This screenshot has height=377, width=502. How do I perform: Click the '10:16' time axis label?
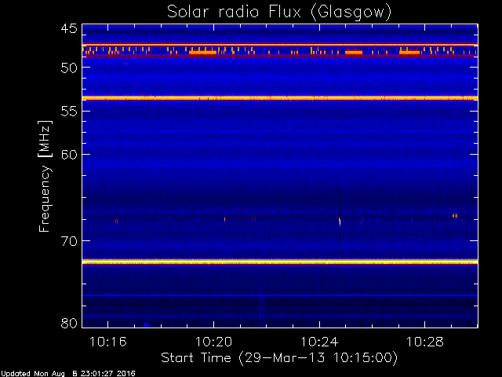pos(108,342)
